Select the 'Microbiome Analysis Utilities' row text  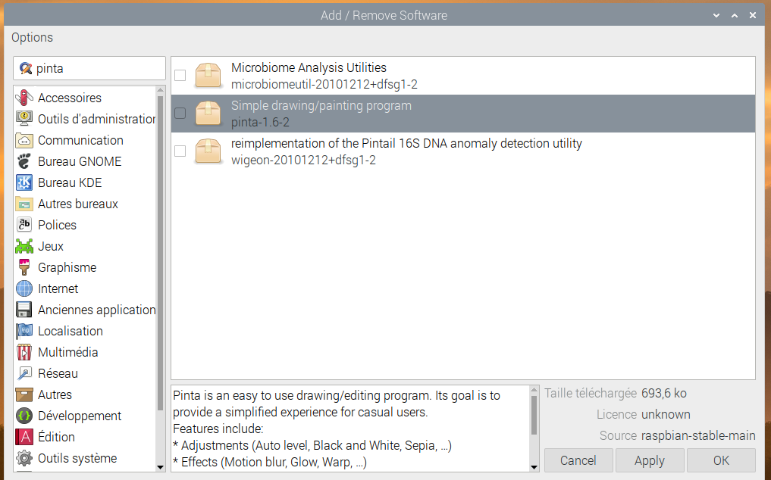309,67
